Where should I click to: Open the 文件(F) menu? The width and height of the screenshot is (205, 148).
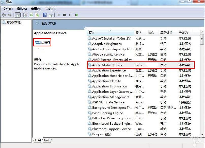(8, 9)
